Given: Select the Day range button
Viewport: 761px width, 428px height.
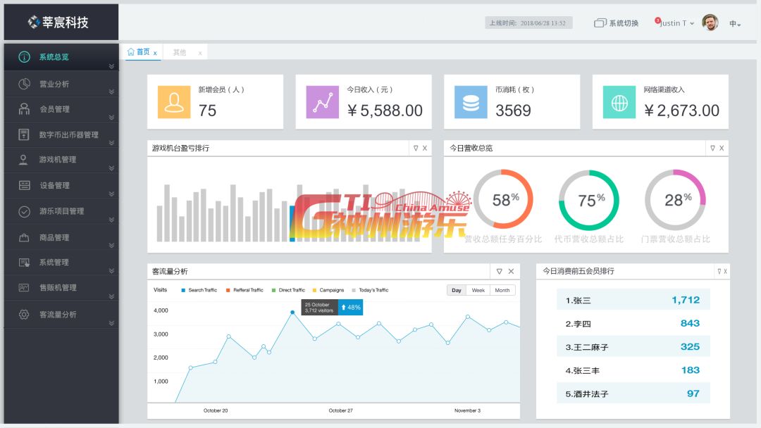Looking at the screenshot, I should 456,290.
